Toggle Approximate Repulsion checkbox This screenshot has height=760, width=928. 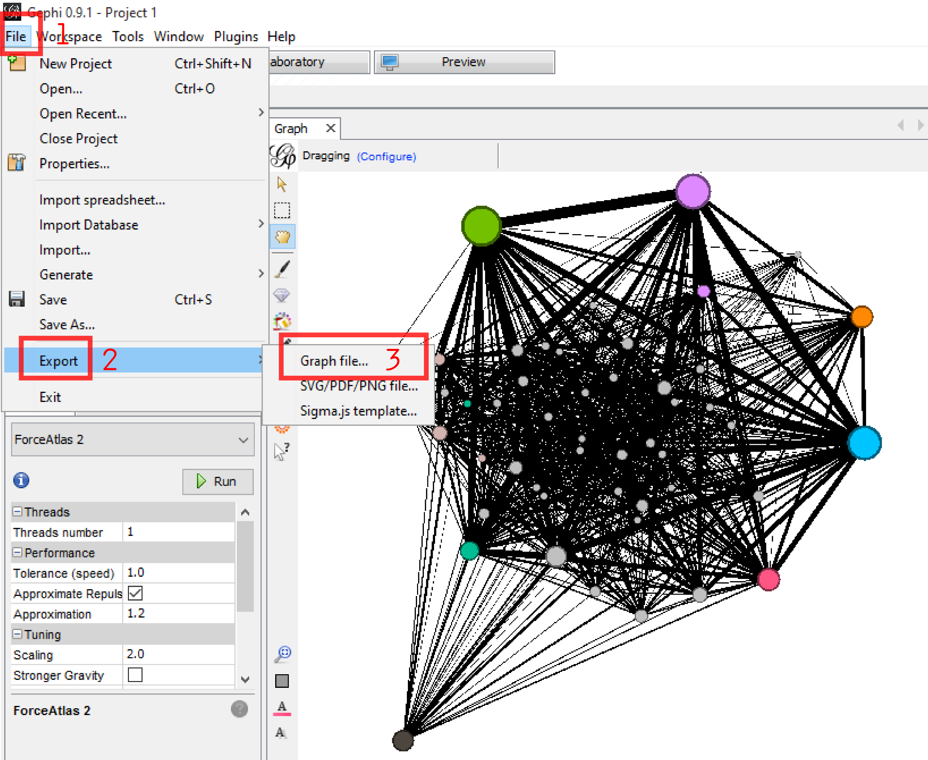tap(135, 593)
